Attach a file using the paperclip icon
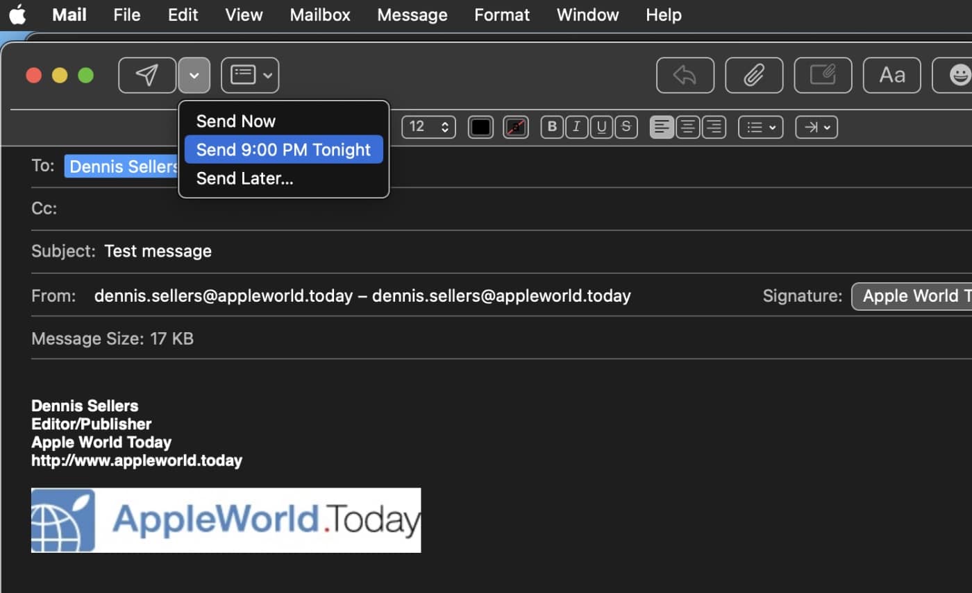Screen dimensions: 972x593 (753, 75)
